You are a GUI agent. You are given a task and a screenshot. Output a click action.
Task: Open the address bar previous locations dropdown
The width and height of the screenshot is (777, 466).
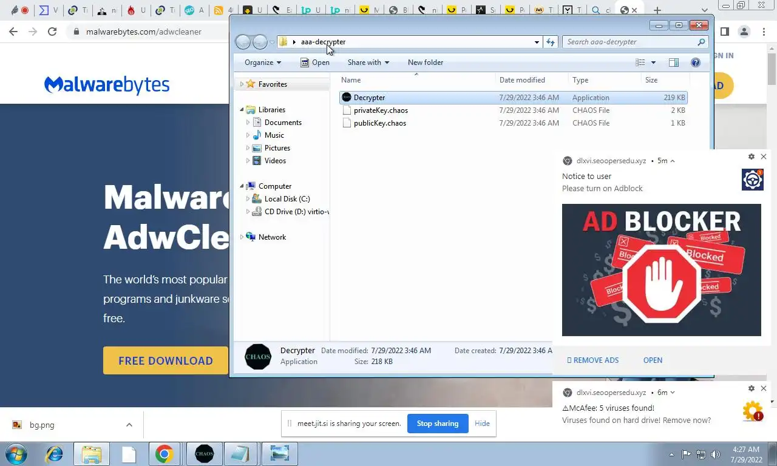(x=537, y=42)
